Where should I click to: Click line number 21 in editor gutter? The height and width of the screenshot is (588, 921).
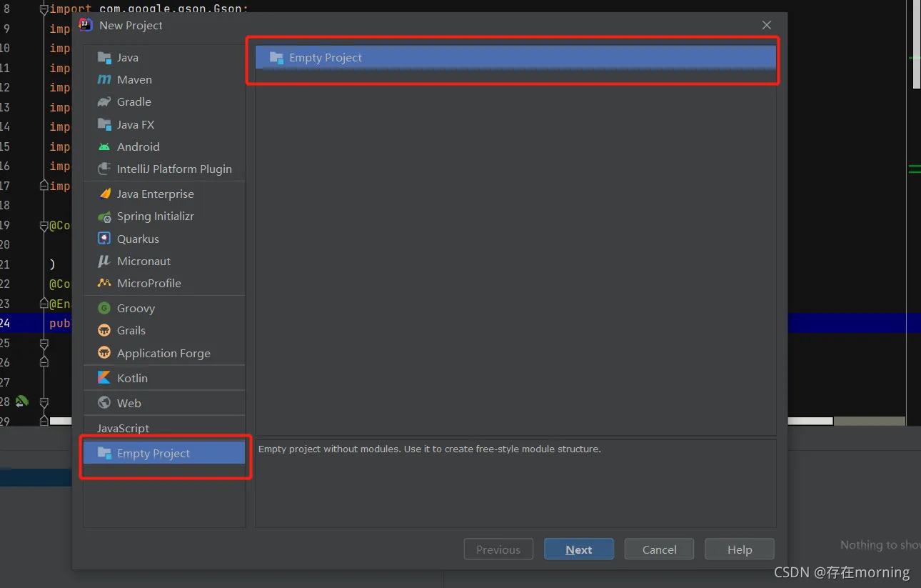(5, 264)
